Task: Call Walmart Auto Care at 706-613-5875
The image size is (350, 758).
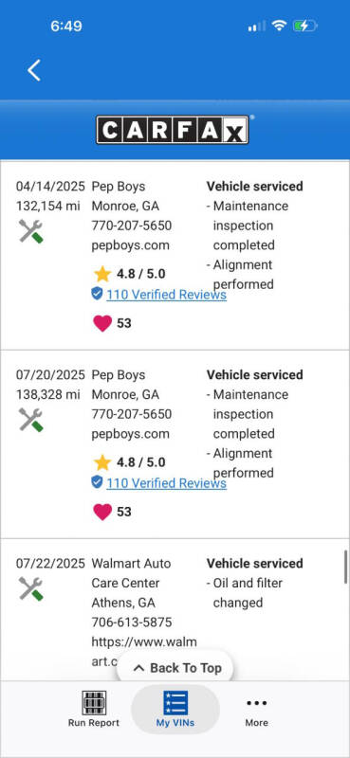Action: (132, 622)
